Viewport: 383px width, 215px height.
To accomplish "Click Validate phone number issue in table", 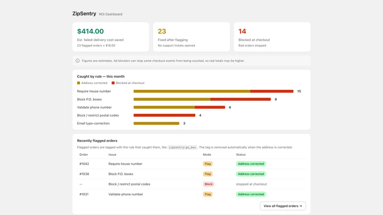I will (x=126, y=194).
